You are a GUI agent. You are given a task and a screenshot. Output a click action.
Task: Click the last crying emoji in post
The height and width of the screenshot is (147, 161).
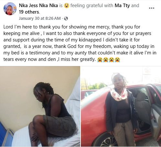pos(117,60)
